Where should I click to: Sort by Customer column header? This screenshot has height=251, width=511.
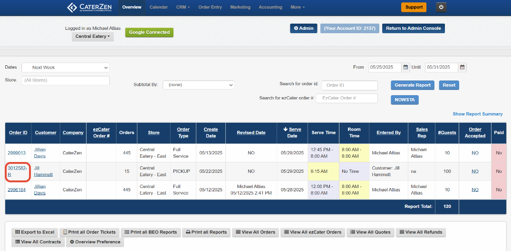click(46, 133)
